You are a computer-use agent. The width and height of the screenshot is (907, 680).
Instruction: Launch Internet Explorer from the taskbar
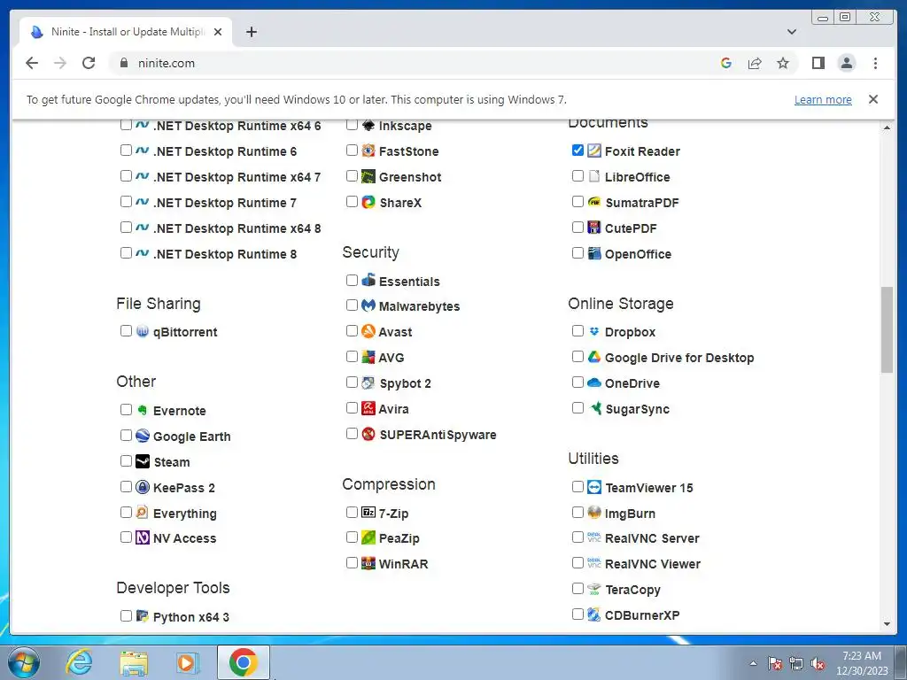click(x=79, y=662)
